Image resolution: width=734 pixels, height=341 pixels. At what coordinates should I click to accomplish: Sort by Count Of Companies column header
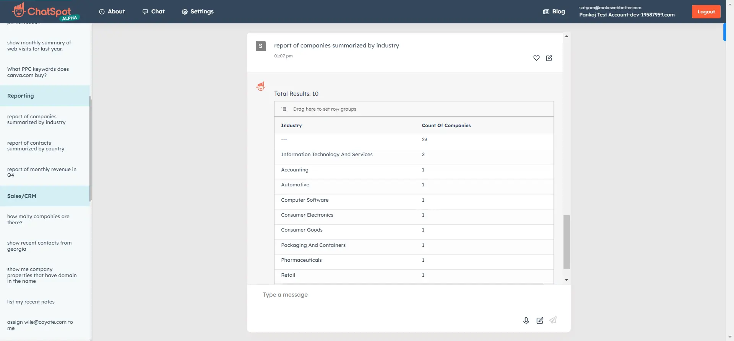(446, 126)
